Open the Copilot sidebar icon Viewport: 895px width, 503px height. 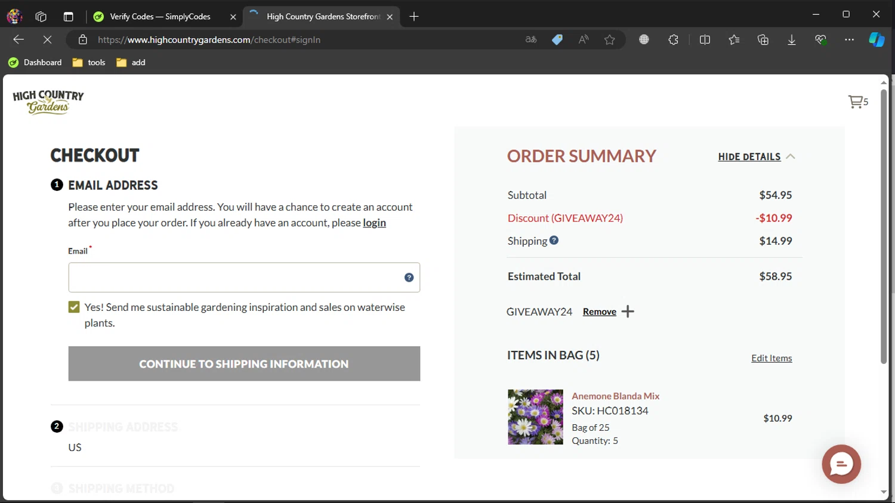876,40
